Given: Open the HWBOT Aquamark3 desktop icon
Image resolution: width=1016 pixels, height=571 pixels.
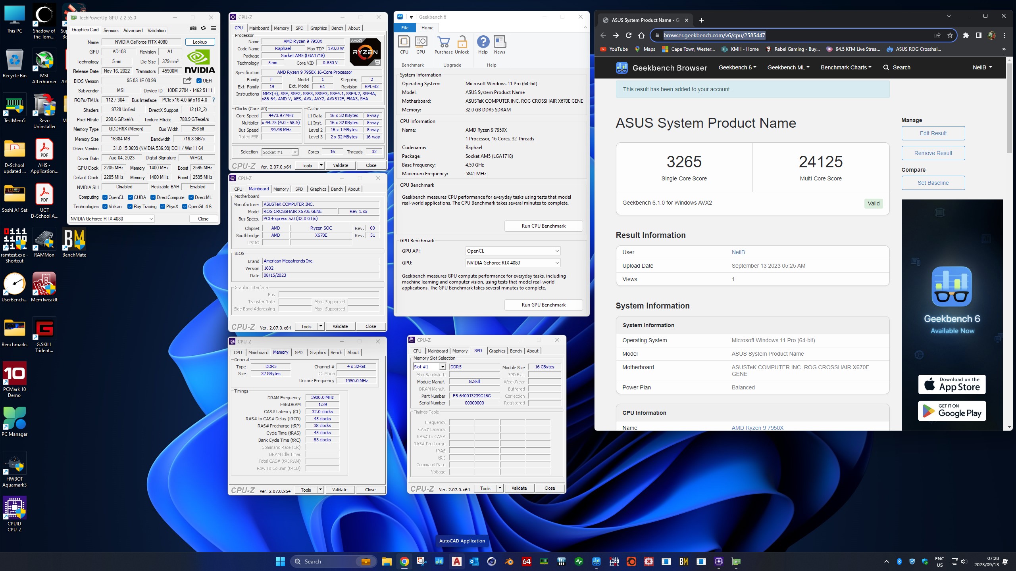Looking at the screenshot, I should pos(14,469).
